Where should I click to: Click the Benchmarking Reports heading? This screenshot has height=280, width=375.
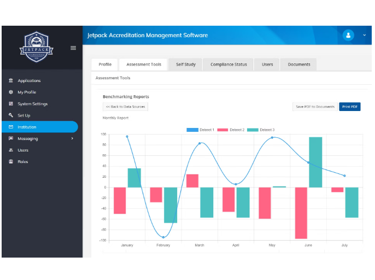coord(126,97)
